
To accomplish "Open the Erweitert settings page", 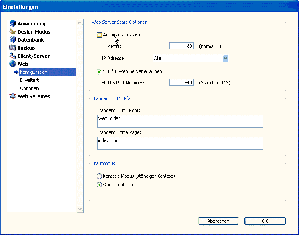I will 29,80.
